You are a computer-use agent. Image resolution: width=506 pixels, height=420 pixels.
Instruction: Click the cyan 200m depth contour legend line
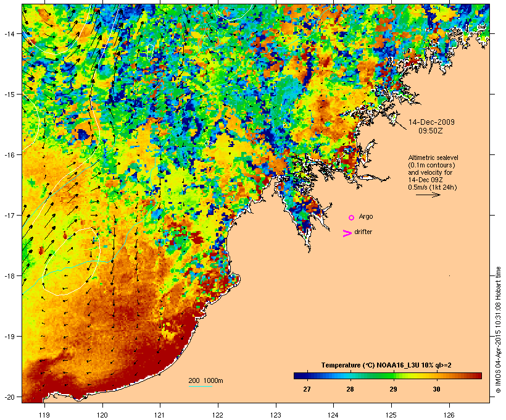pyautogui.click(x=200, y=386)
